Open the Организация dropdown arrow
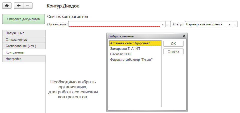Viewport: 240px width, 113px height. pyautogui.click(x=163, y=24)
